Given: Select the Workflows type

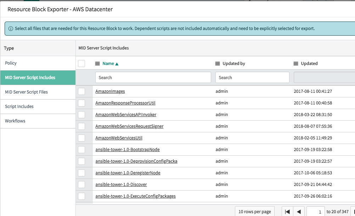Looking at the screenshot, I should (38, 121).
